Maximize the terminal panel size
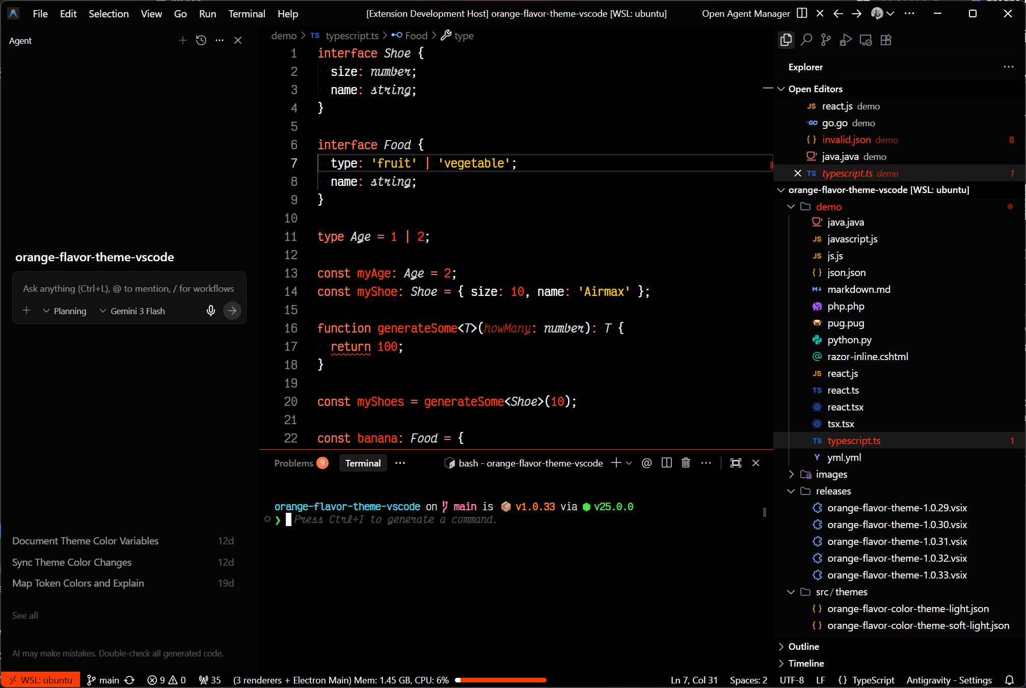 pyautogui.click(x=736, y=463)
